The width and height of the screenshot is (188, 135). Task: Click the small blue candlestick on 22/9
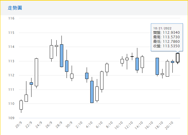31,84
